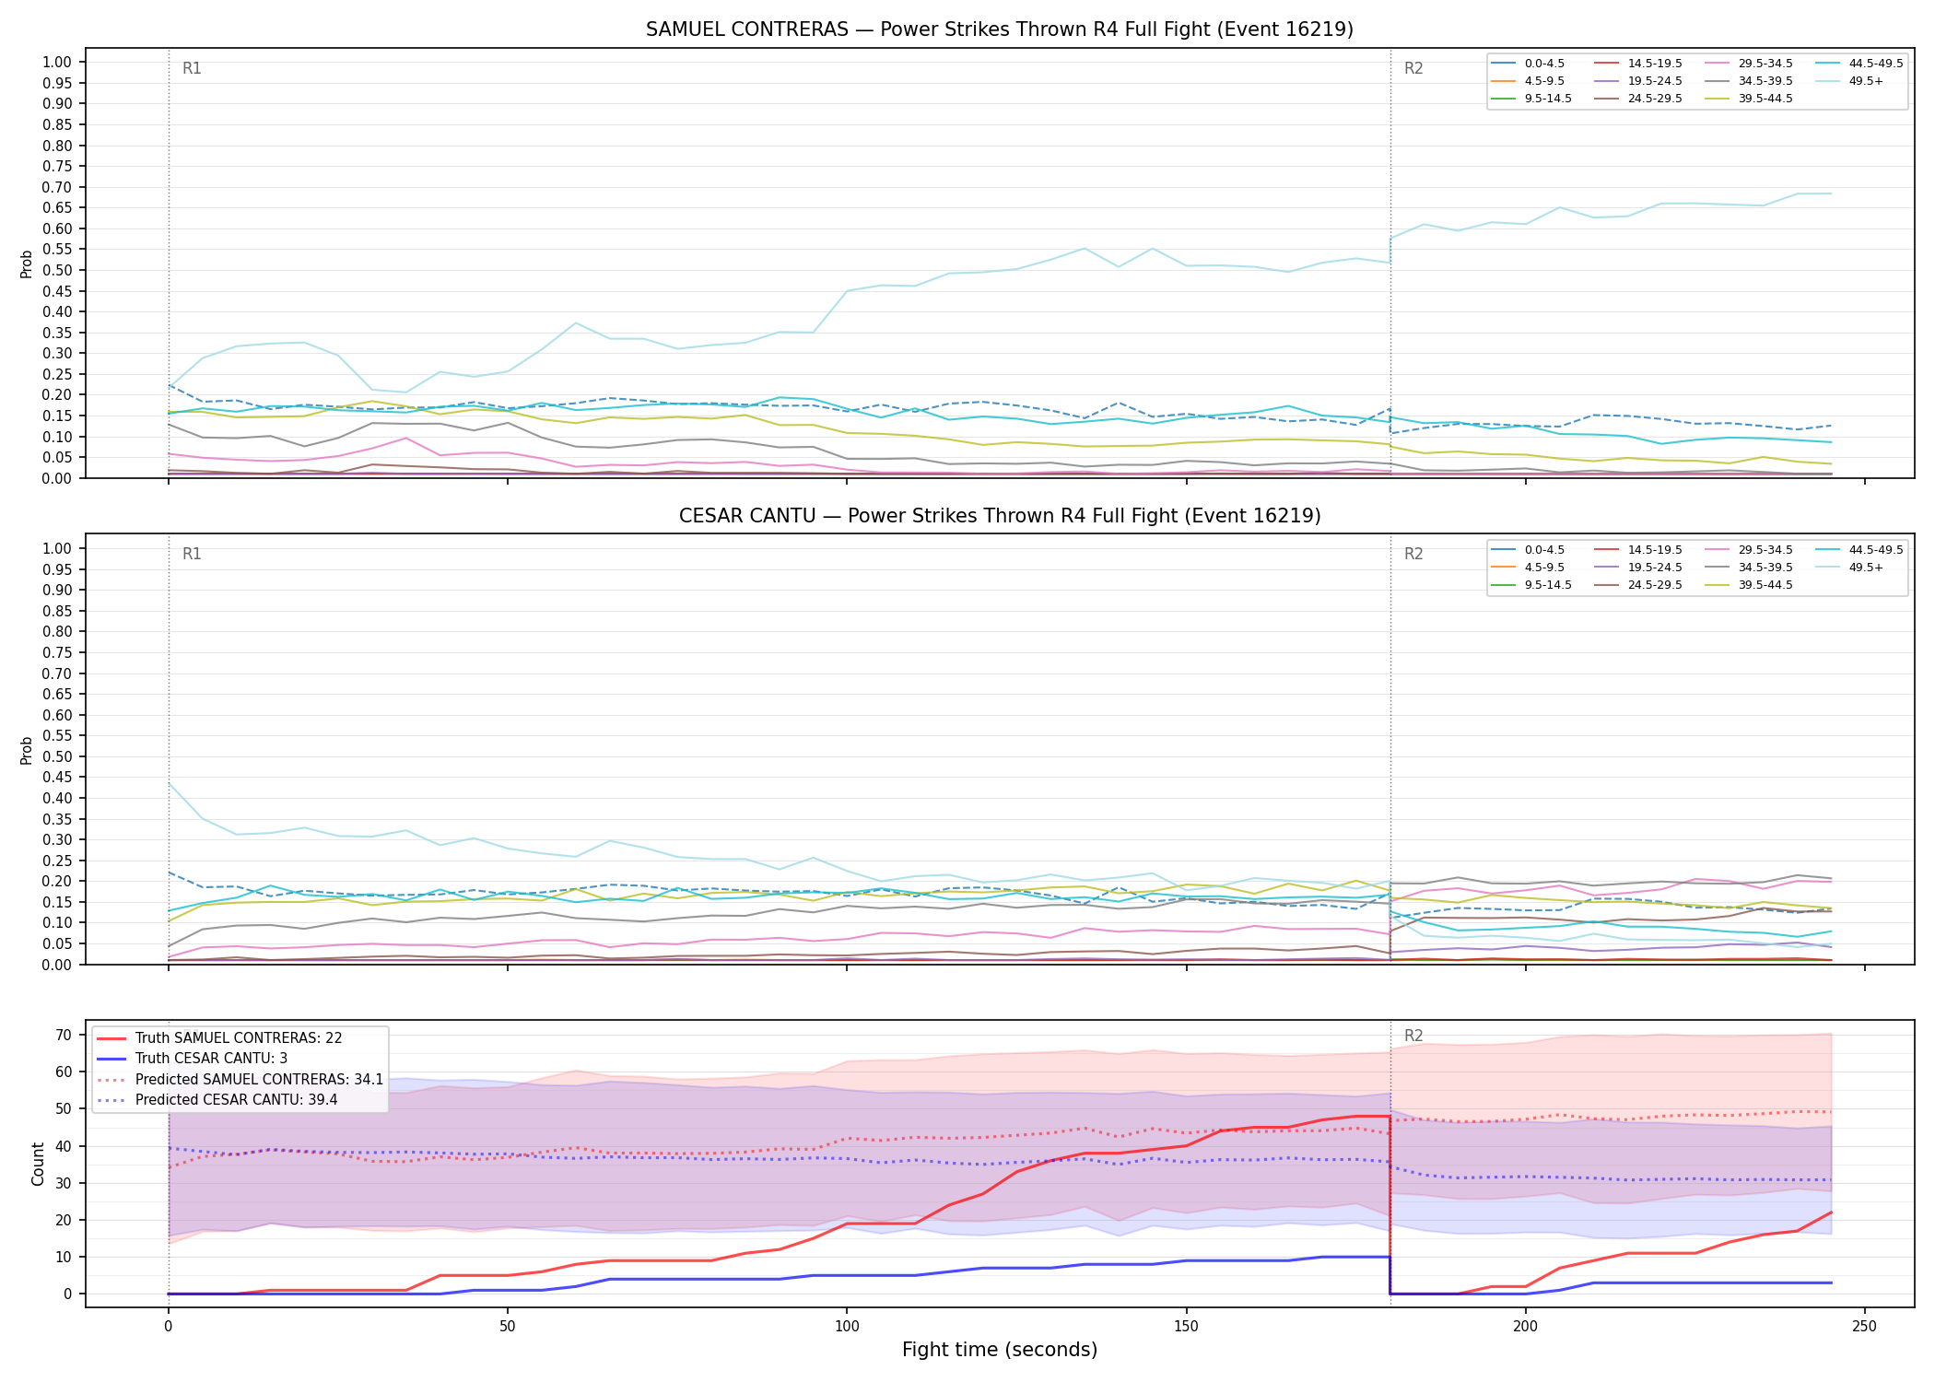Click the R1 marker in Samuel Contreras chart
1935x1382 pixels.
click(x=192, y=68)
